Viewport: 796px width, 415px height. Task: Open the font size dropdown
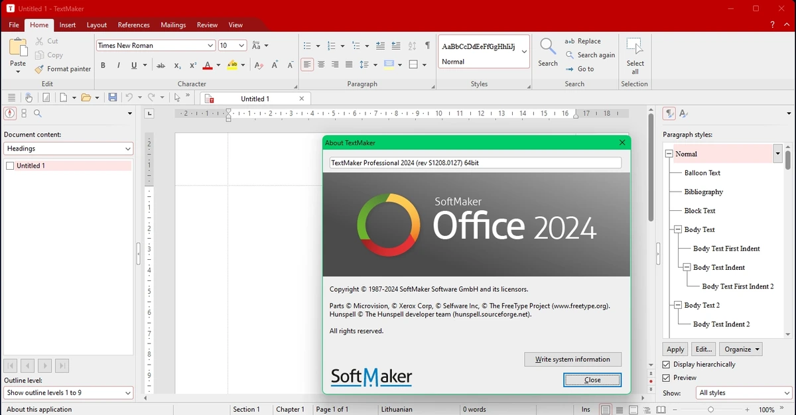pos(241,46)
